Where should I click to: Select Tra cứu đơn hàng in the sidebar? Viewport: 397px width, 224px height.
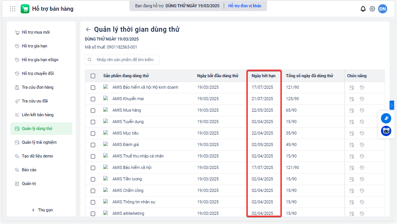(41, 87)
